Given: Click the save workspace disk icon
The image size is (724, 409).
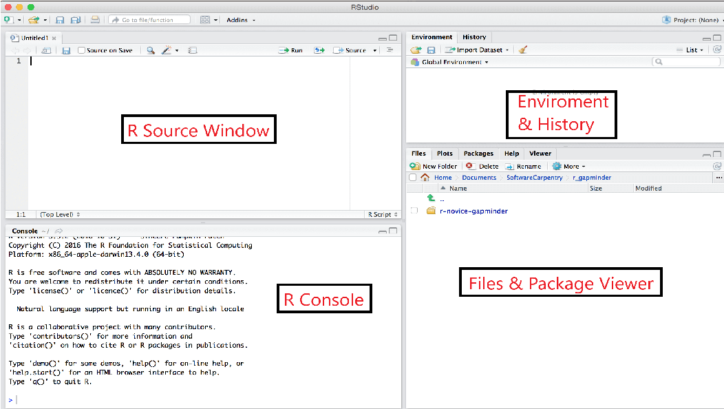Looking at the screenshot, I should coord(432,50).
